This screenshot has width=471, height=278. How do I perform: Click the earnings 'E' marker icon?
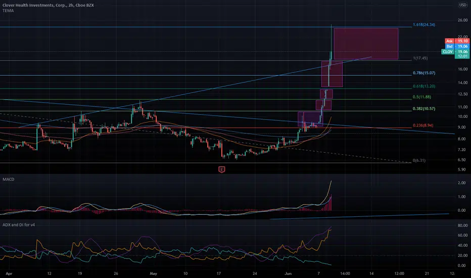point(222,170)
